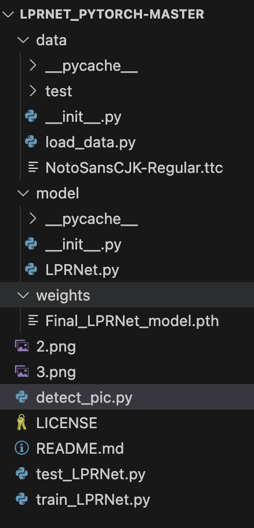Expand the test folder chevron

[32, 91]
